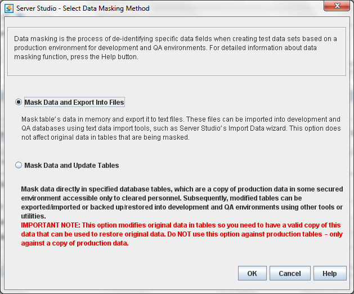The width and height of the screenshot is (354, 294).
Task: Click "press the Help button" phrase in intro
Action: point(102,57)
